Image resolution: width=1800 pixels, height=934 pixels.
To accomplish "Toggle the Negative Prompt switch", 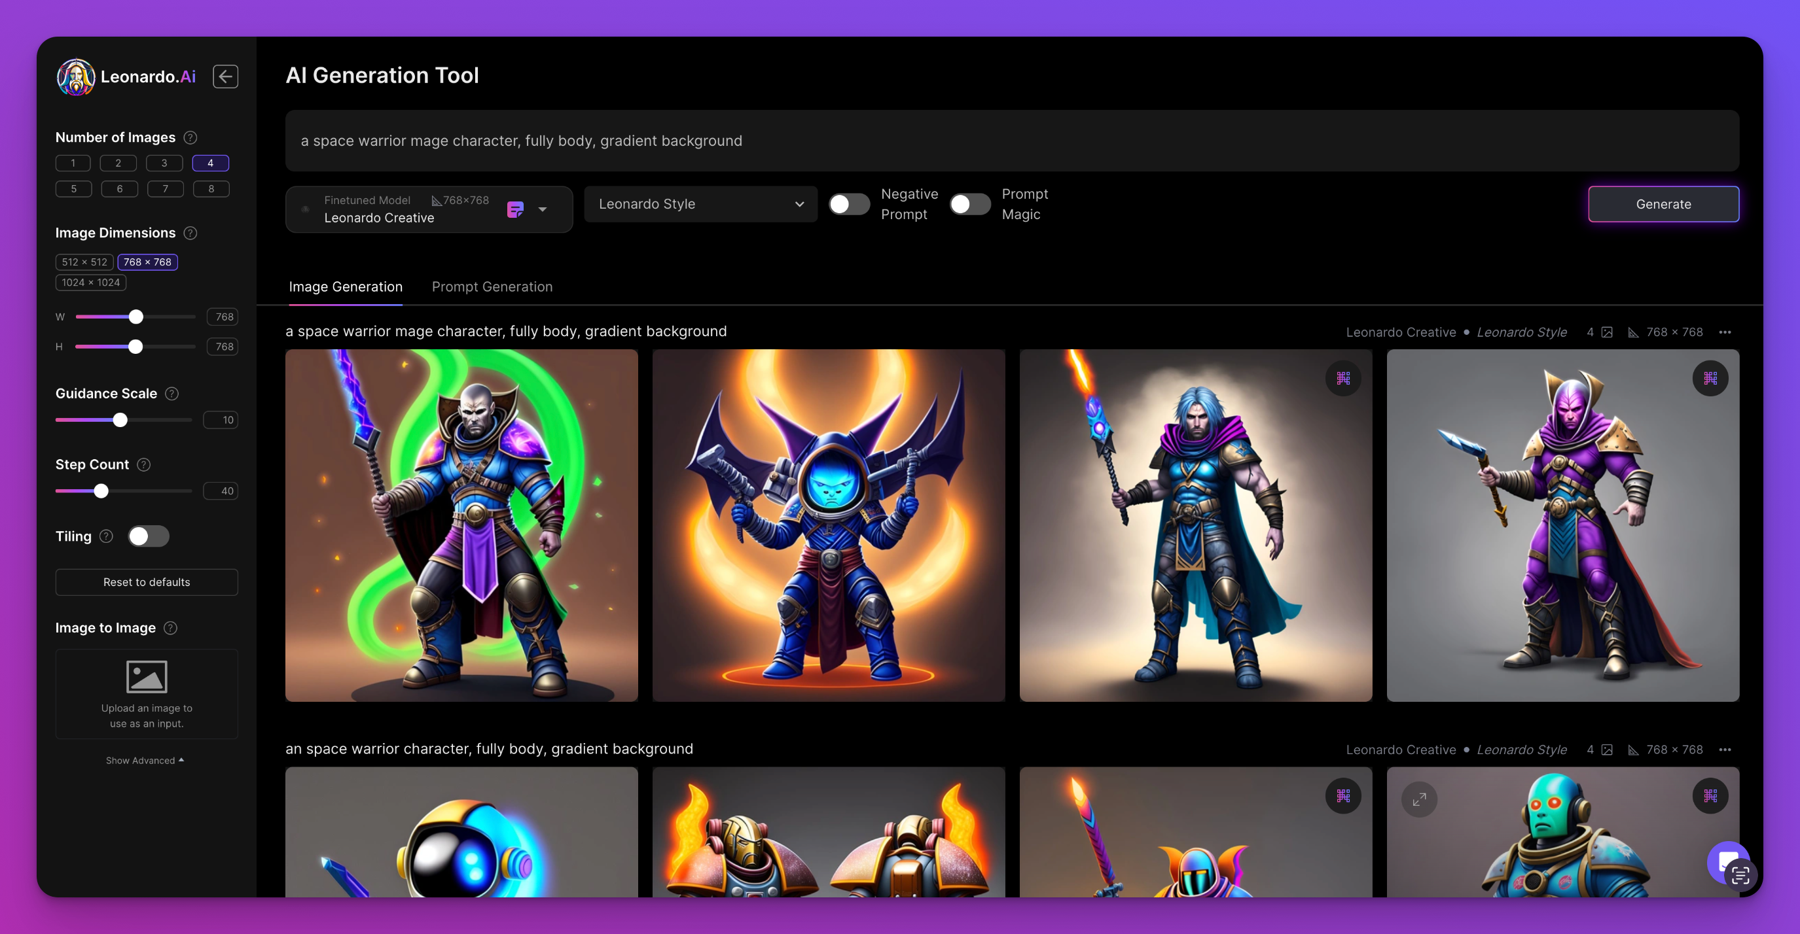I will pyautogui.click(x=849, y=204).
